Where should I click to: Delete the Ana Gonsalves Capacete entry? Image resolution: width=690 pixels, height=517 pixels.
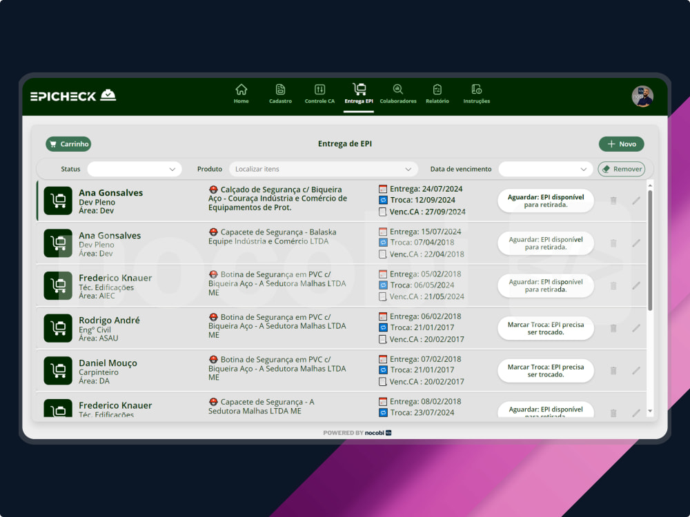(x=613, y=243)
